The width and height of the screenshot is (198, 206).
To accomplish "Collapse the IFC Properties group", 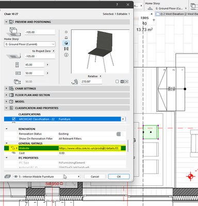I will [x=7, y=158].
